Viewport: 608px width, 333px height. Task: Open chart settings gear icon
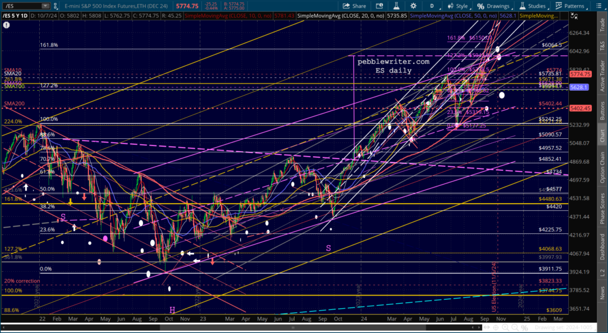[413, 6]
